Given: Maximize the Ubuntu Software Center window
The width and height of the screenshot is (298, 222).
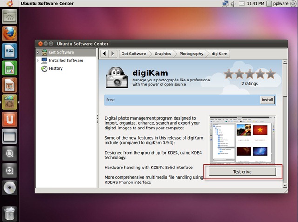Looking at the screenshot, I should point(51,44).
